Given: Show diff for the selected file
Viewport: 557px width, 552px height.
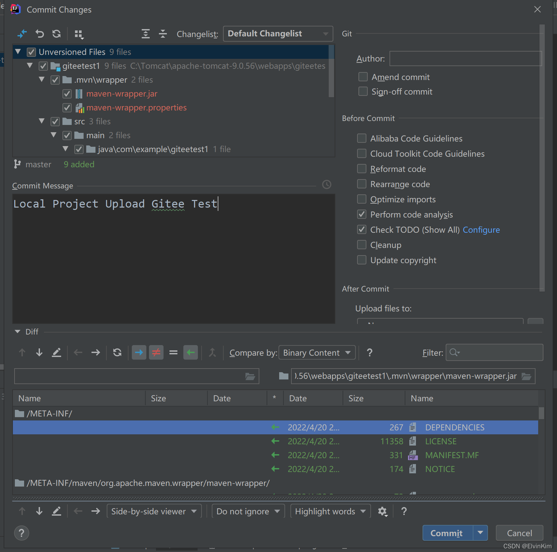Looking at the screenshot, I should click(22, 34).
